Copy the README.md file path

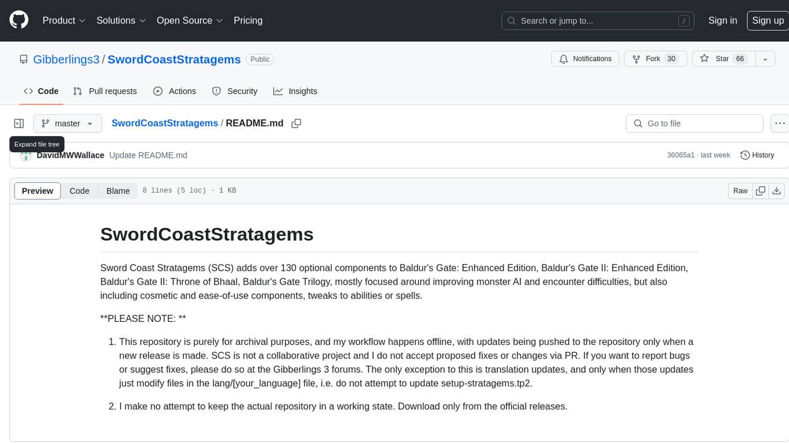(x=296, y=124)
